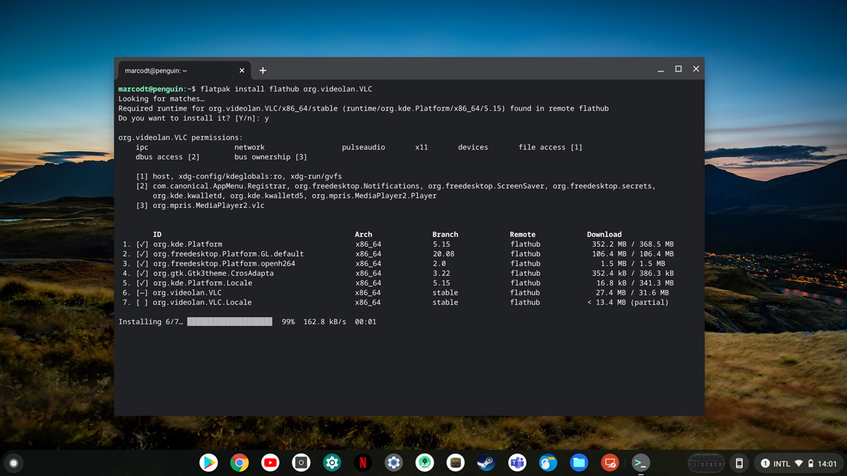This screenshot has height=476, width=847.
Task: Open the app launcher button
Action: point(13,463)
